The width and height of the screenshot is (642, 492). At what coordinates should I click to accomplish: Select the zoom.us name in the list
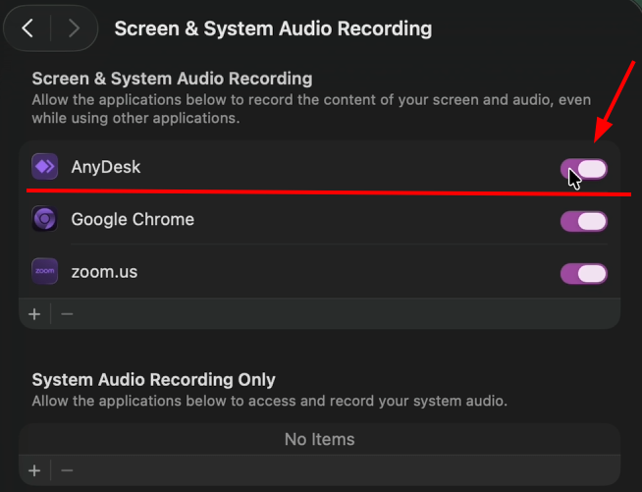104,272
